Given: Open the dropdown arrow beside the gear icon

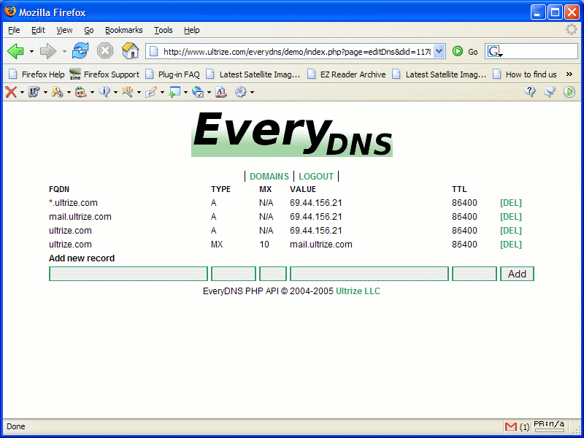Looking at the screenshot, I should [252, 92].
